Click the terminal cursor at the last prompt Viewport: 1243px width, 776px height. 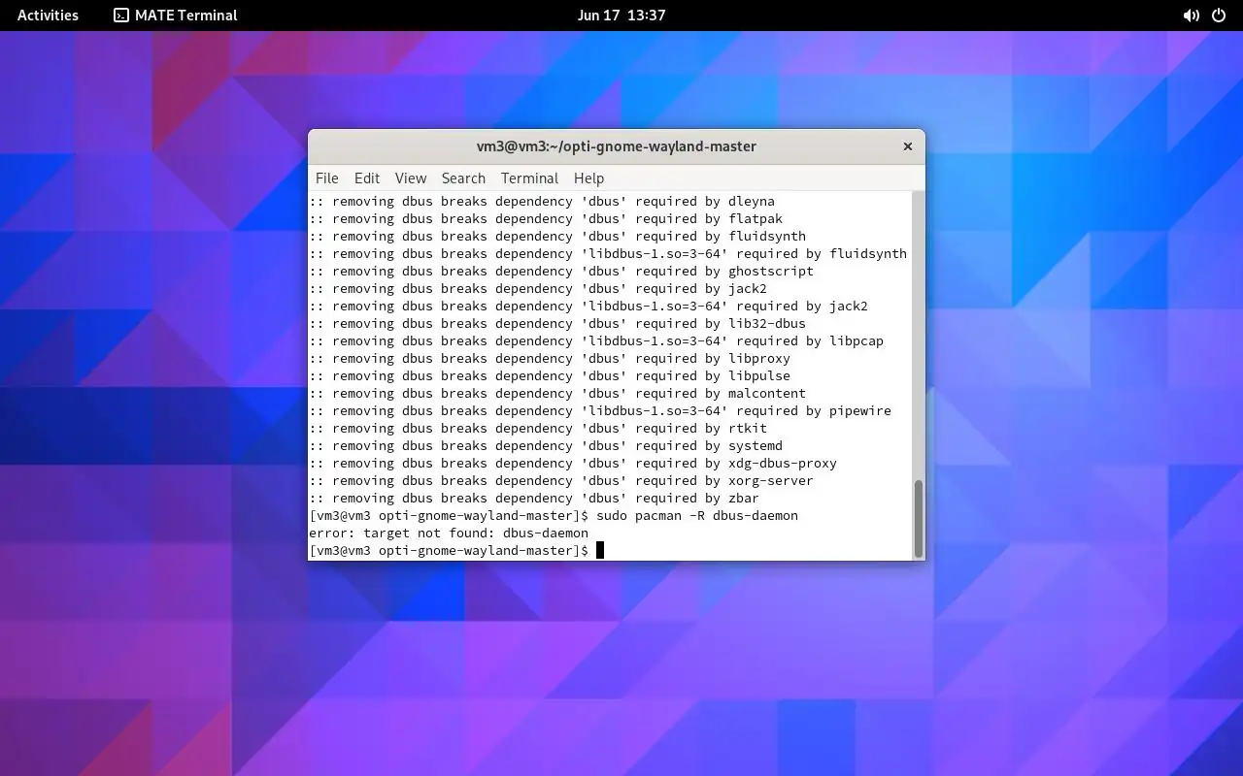point(600,550)
